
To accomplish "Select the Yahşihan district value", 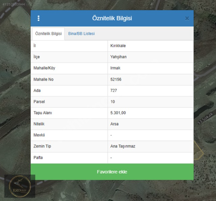I will 118,57.
